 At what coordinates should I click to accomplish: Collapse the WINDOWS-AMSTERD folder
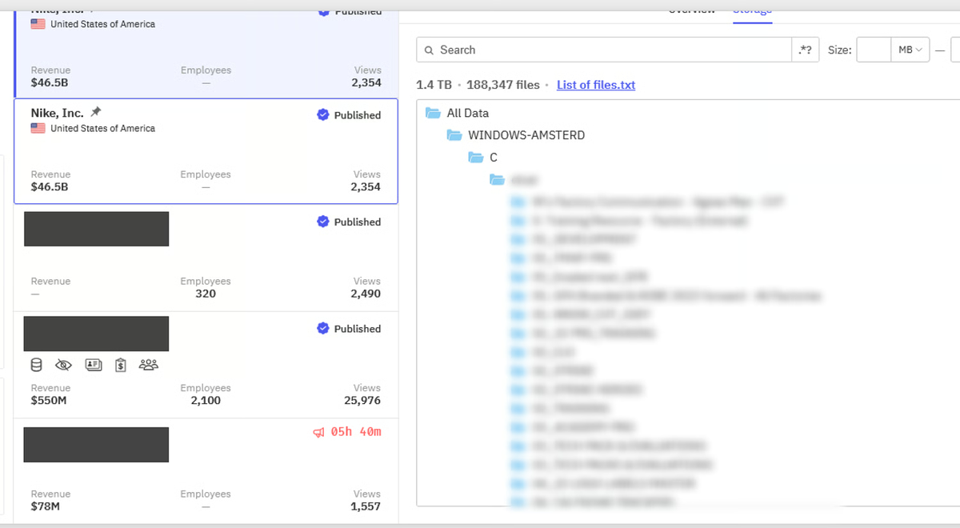pyautogui.click(x=454, y=135)
